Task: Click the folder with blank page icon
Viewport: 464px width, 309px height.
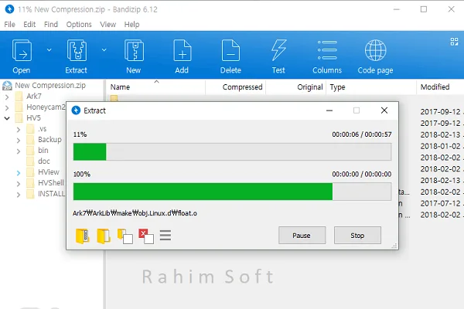Action: tap(125, 236)
